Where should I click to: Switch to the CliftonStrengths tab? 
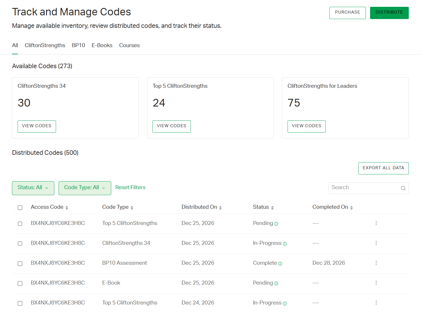click(x=45, y=45)
